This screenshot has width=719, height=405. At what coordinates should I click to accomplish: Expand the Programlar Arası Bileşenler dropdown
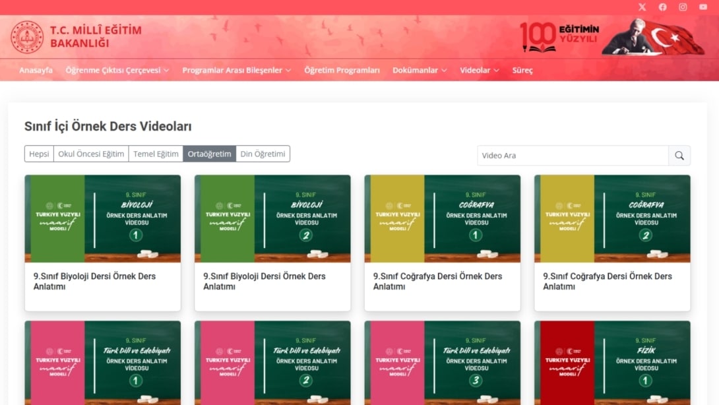pyautogui.click(x=237, y=70)
